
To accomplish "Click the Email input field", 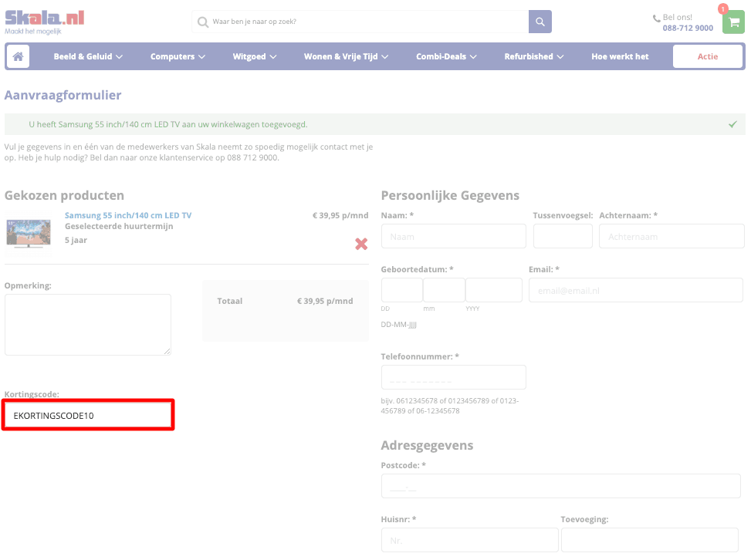I will pyautogui.click(x=635, y=290).
